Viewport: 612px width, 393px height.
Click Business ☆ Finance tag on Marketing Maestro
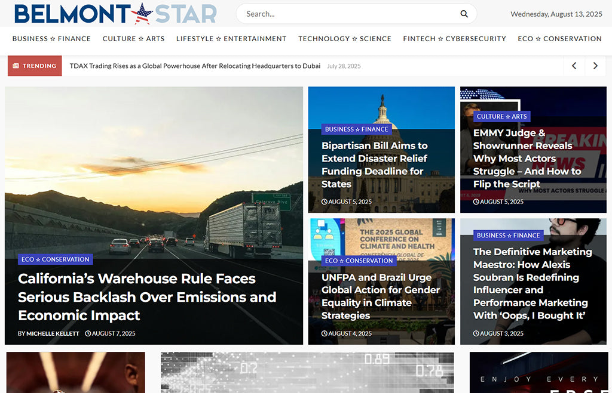pos(508,235)
